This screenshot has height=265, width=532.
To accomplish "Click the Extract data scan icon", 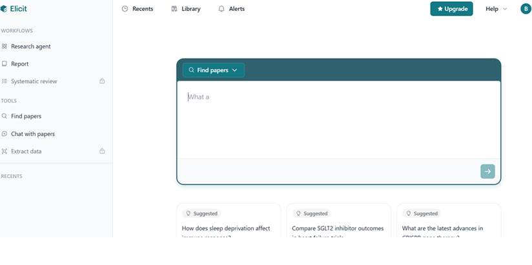I will click(5, 152).
